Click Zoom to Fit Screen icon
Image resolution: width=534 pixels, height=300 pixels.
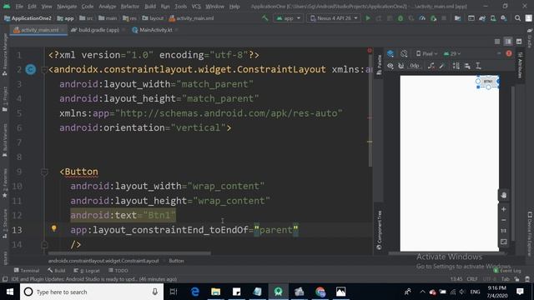pyautogui.click(x=504, y=242)
